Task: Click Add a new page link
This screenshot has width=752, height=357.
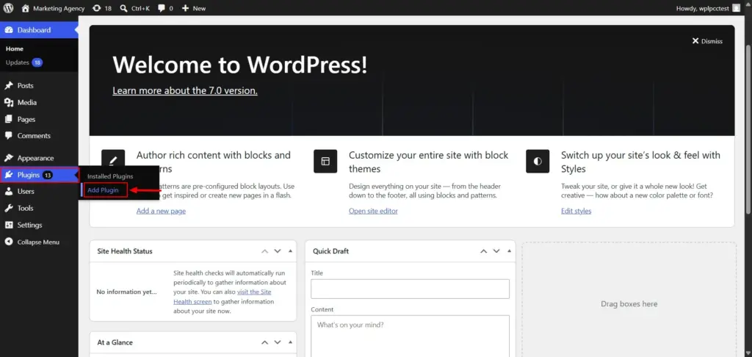Action: click(x=161, y=211)
